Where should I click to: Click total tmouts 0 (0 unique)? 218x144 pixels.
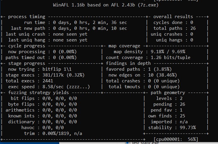click(x=164, y=87)
